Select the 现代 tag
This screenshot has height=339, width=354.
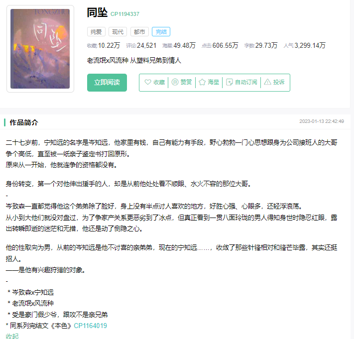pyautogui.click(x=118, y=32)
